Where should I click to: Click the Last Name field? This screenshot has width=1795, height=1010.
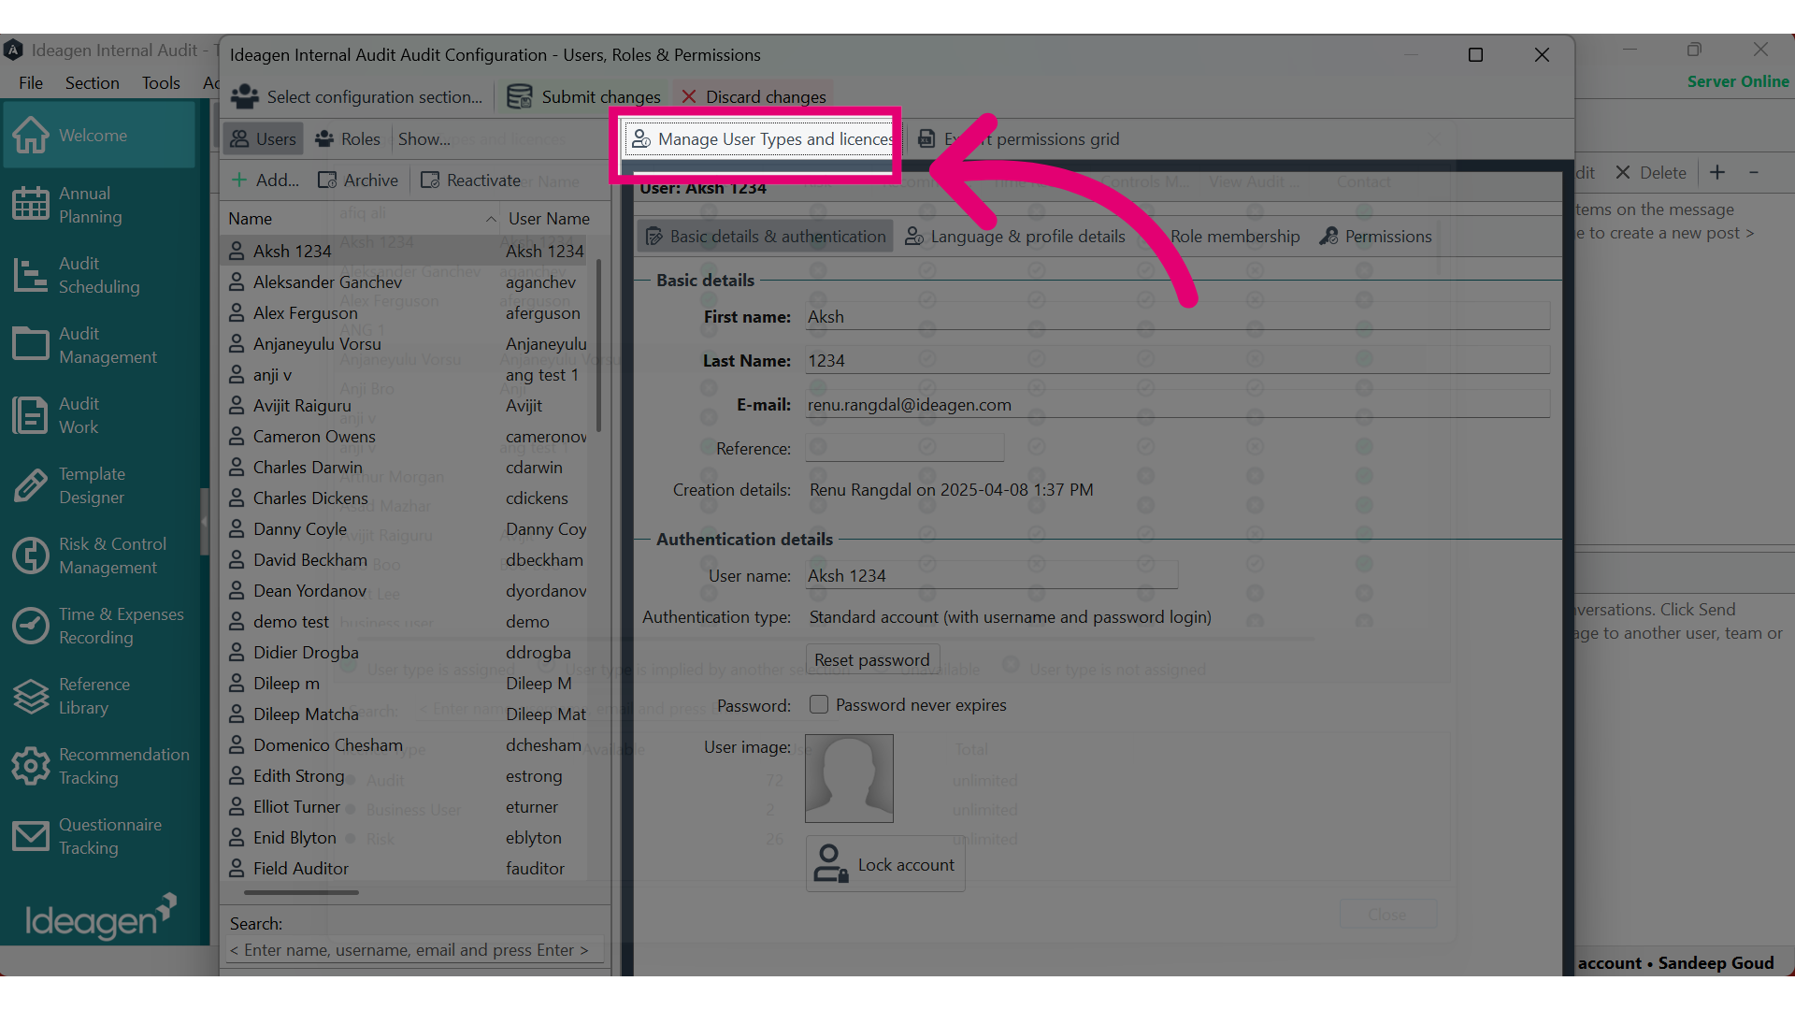(x=1178, y=360)
